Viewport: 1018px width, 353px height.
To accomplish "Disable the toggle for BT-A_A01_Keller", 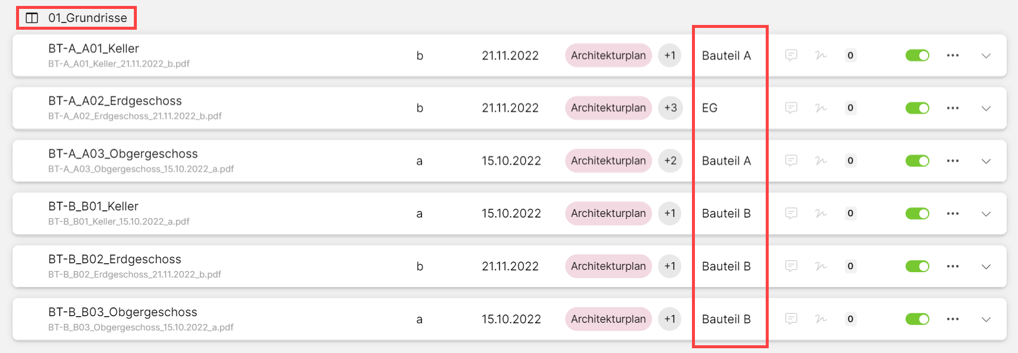I will point(917,55).
